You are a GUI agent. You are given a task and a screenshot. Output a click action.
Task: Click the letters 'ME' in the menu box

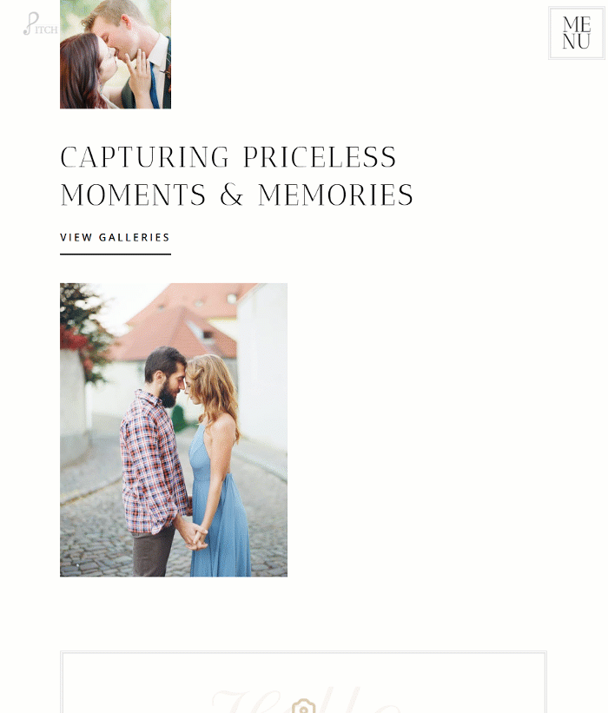pos(576,24)
